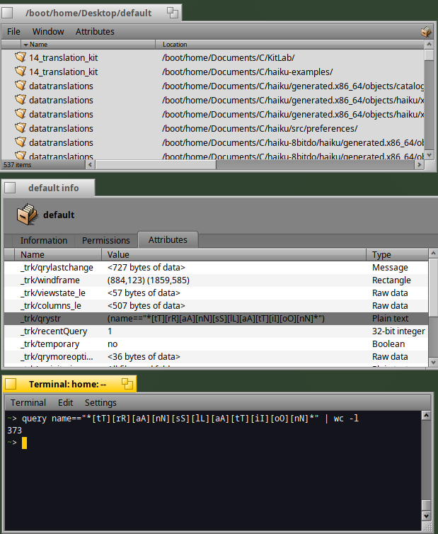Zoom the Terminal window using its tab button
Image resolution: width=438 pixels, height=534 pixels.
(x=127, y=384)
